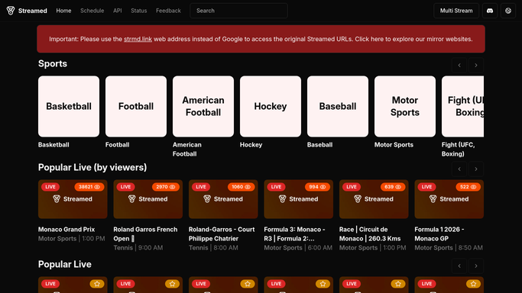Click LIVE badge on Monaco Grand Prix card
The image size is (522, 293).
coord(50,187)
